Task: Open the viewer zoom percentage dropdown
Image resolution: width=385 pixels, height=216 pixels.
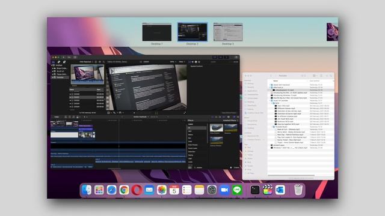Action: (x=173, y=62)
